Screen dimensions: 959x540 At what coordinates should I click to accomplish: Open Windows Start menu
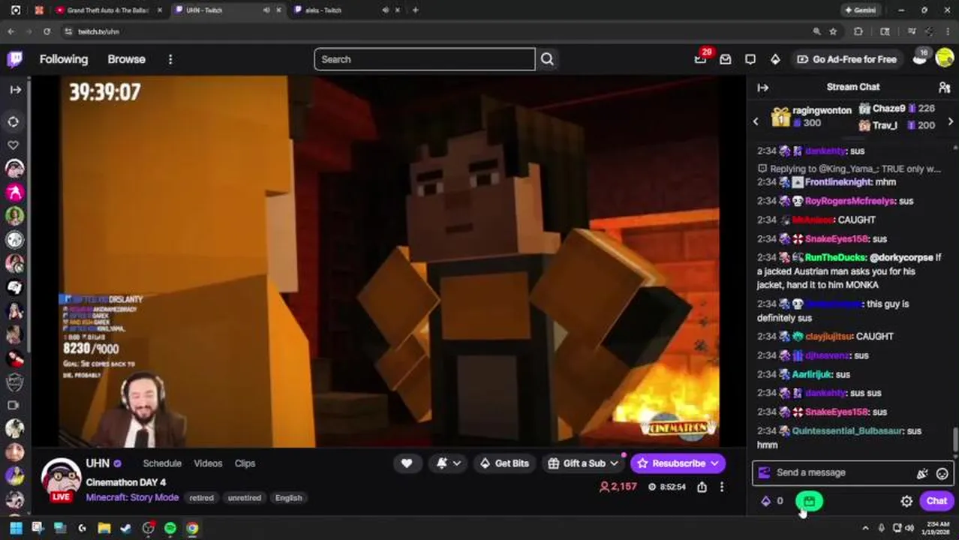pos(16,529)
